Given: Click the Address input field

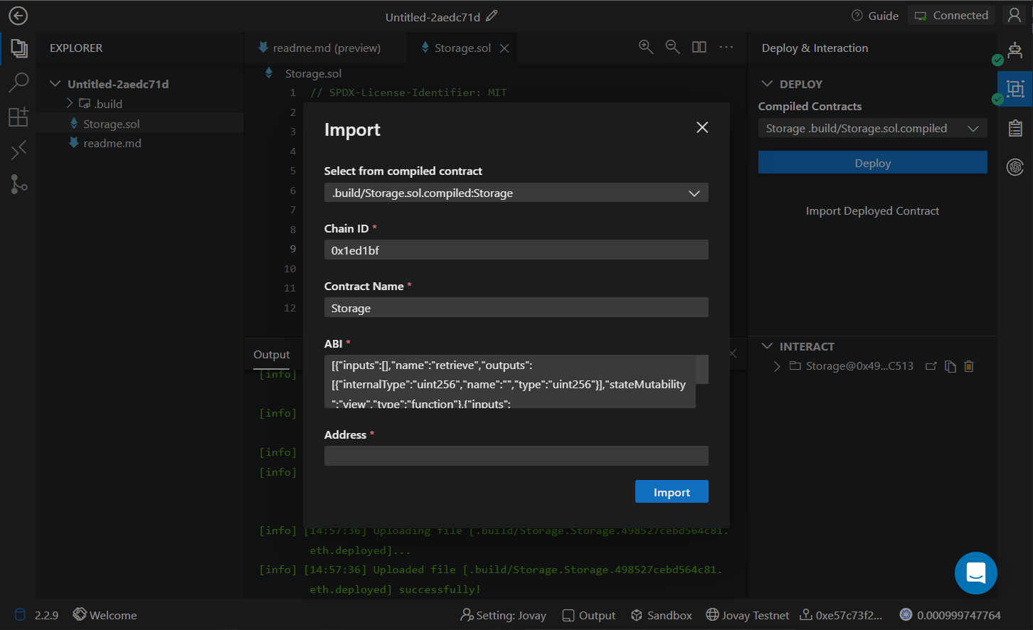Looking at the screenshot, I should pos(516,456).
